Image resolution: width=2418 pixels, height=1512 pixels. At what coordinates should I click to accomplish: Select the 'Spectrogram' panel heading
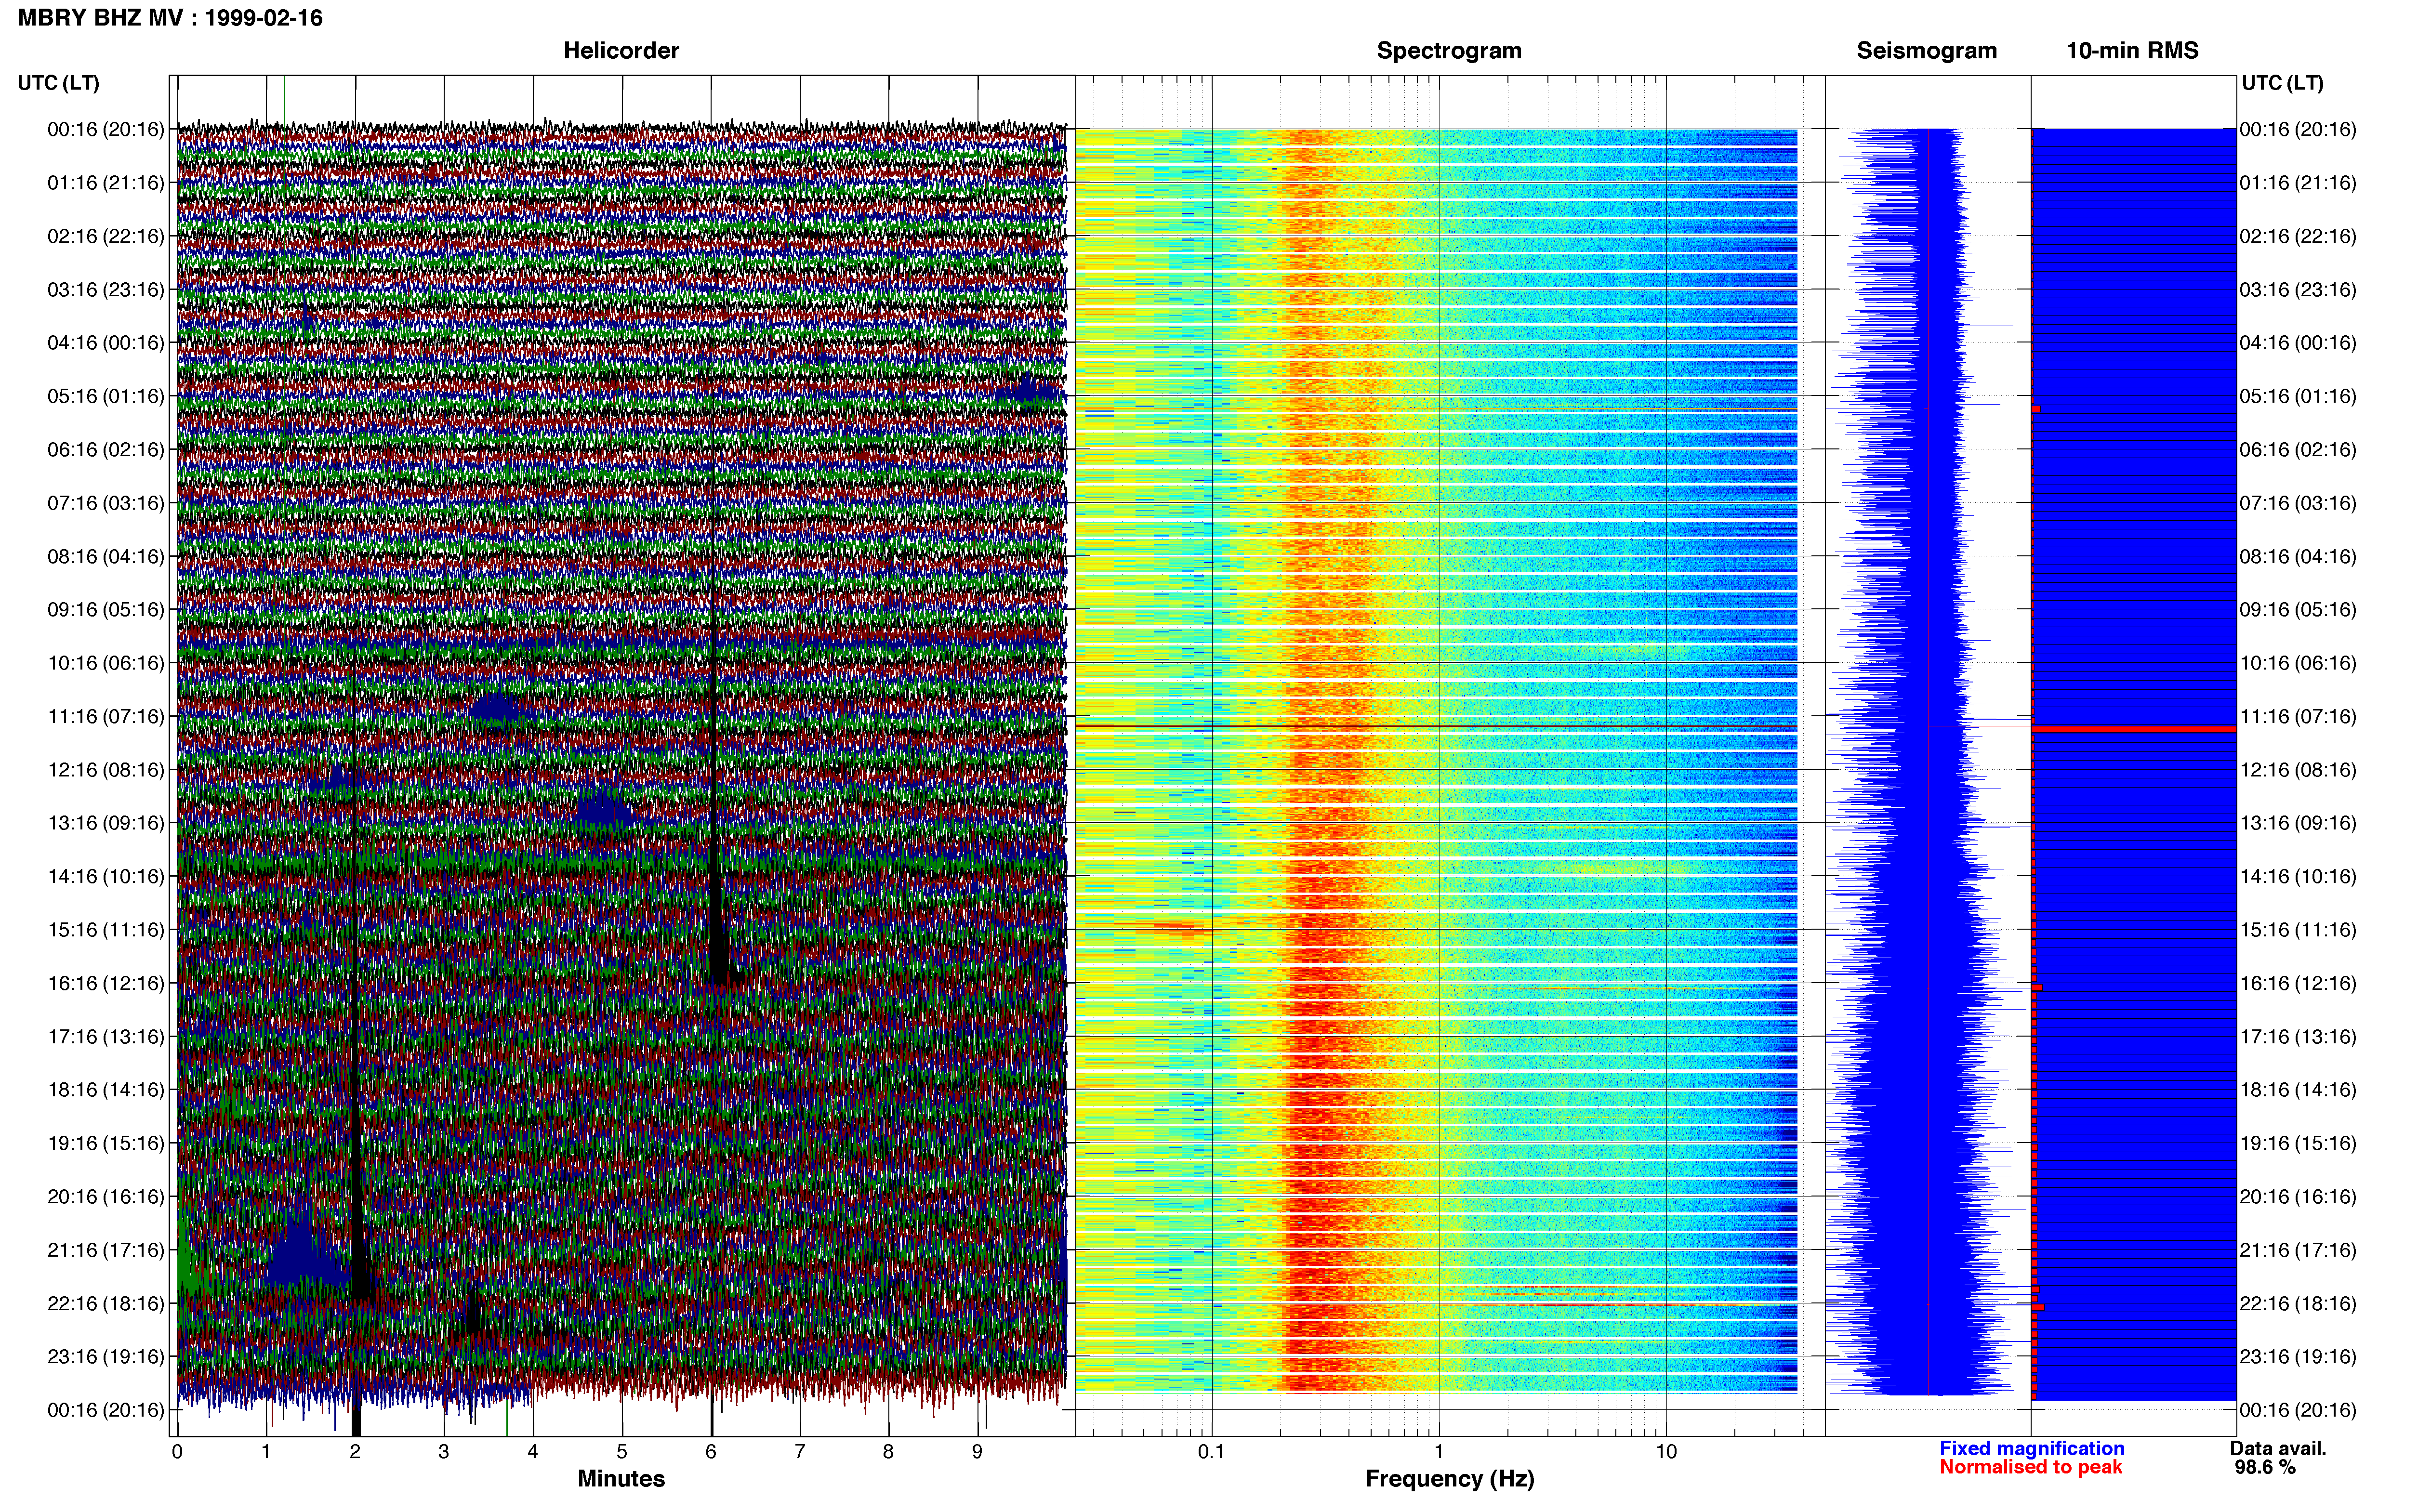point(1449,51)
